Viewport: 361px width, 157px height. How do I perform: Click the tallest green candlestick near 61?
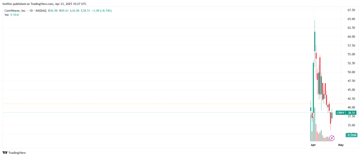[x=314, y=42]
